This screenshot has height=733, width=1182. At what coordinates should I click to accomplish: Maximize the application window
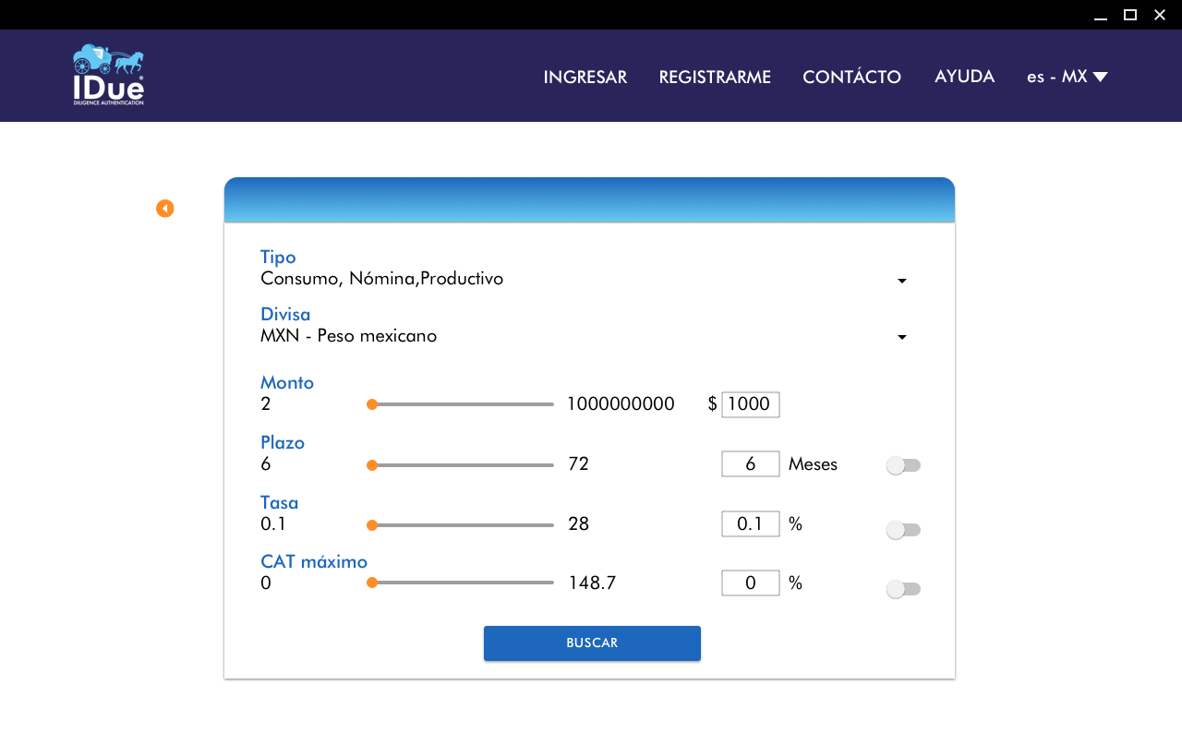pos(1129,15)
